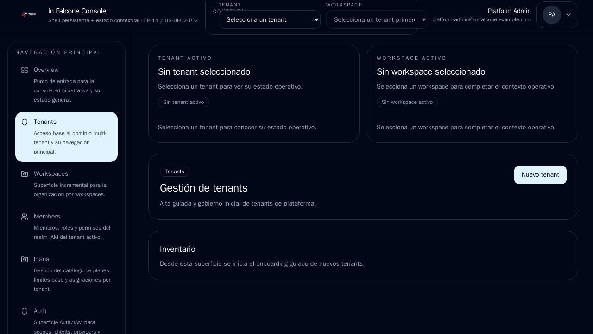
Task: Click the In Falcone logo icon
Action: click(x=29, y=15)
